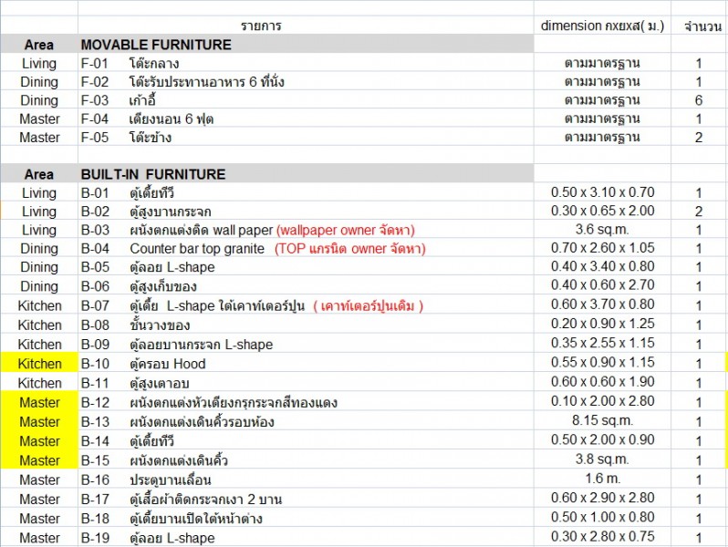Click the dimension column header
Image resolution: width=728 pixels, height=547 pixels.
602,26
